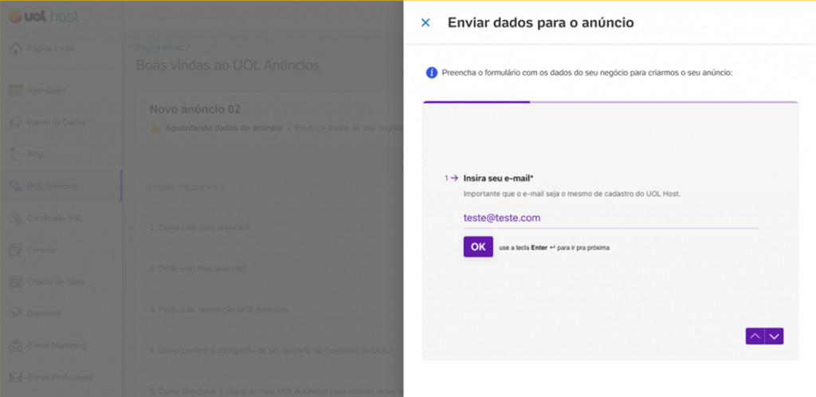Click the Criador de Sites icon
The height and width of the screenshot is (397, 816).
pyautogui.click(x=16, y=281)
